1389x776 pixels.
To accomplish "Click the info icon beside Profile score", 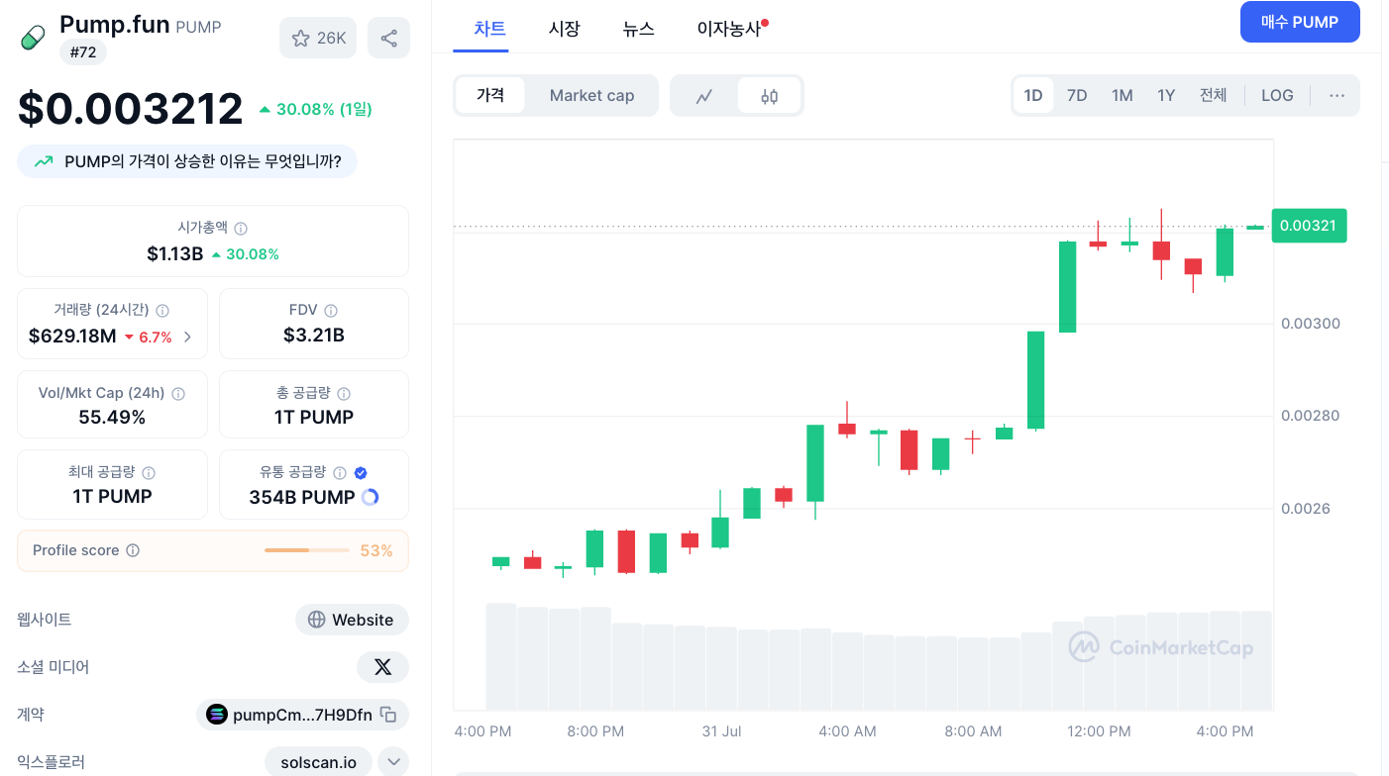I will coord(133,550).
